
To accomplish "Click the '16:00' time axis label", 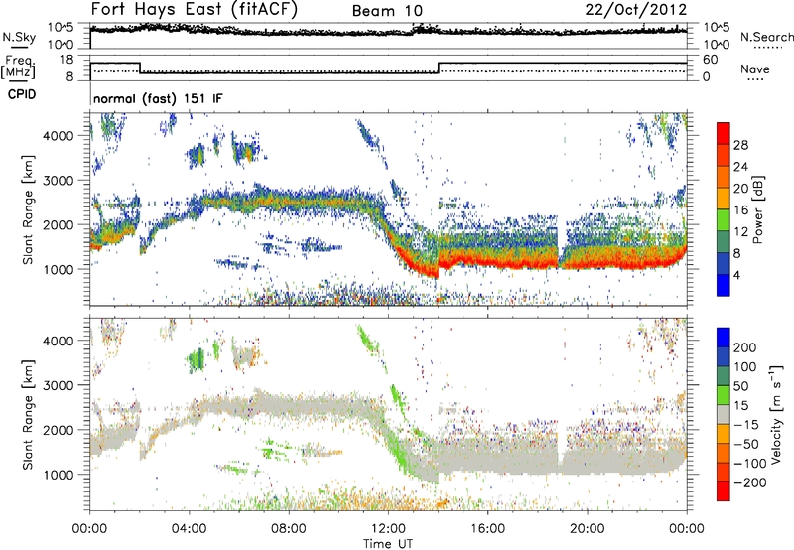I will [x=487, y=529].
